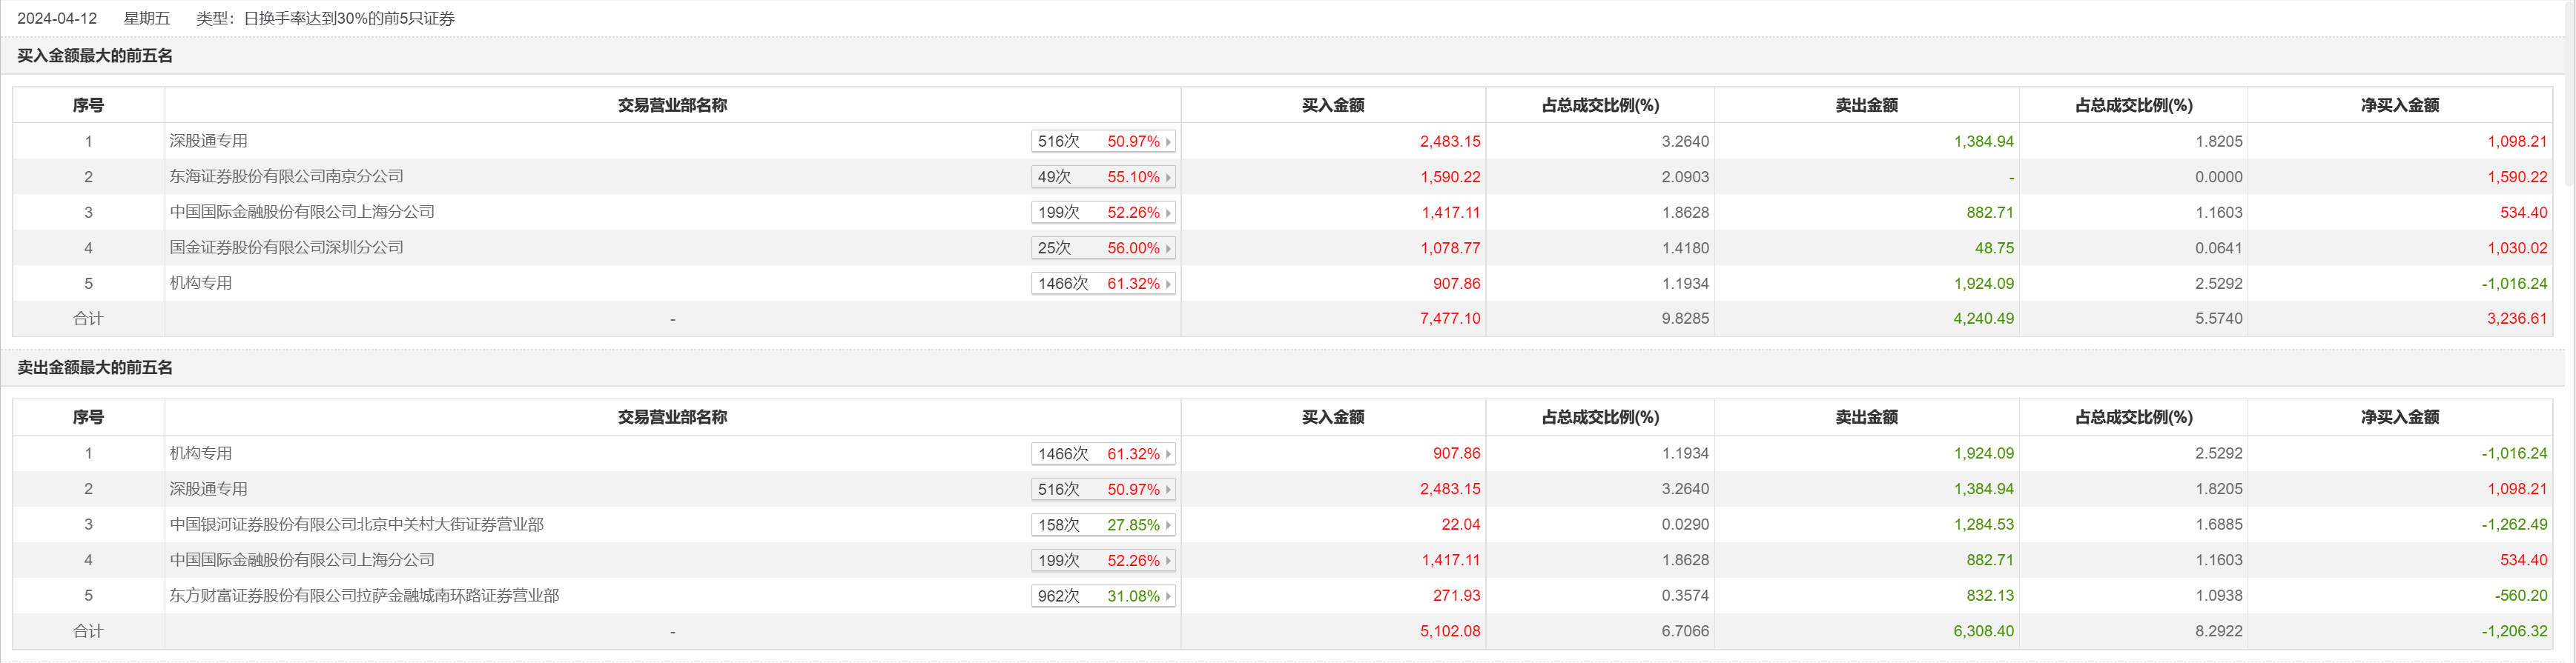Viewport: 2576px width, 663px height.
Task: Expand the 49次 55.10% badge arrow
Action: point(1167,178)
